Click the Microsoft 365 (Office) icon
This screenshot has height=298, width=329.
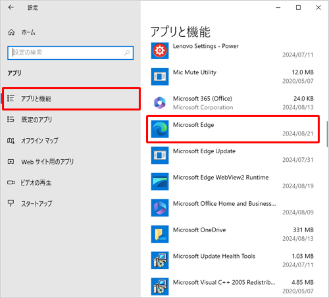point(160,103)
